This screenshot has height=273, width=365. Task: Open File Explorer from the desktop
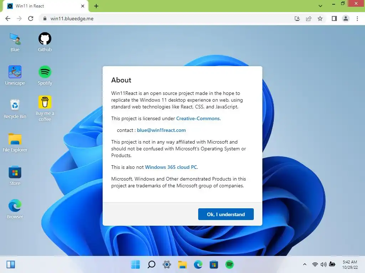coord(15,142)
